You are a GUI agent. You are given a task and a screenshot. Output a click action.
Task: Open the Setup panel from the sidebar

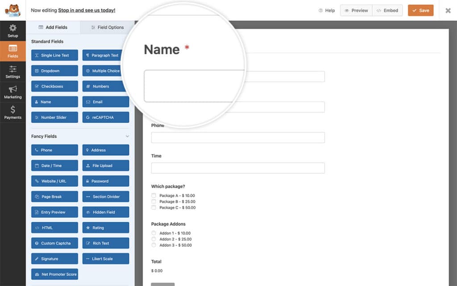point(13,31)
